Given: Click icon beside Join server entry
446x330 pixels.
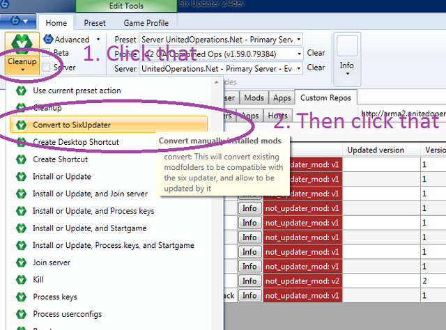Looking at the screenshot, I should click(x=21, y=262).
